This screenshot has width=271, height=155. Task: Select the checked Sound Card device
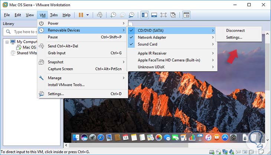[x=172, y=44]
